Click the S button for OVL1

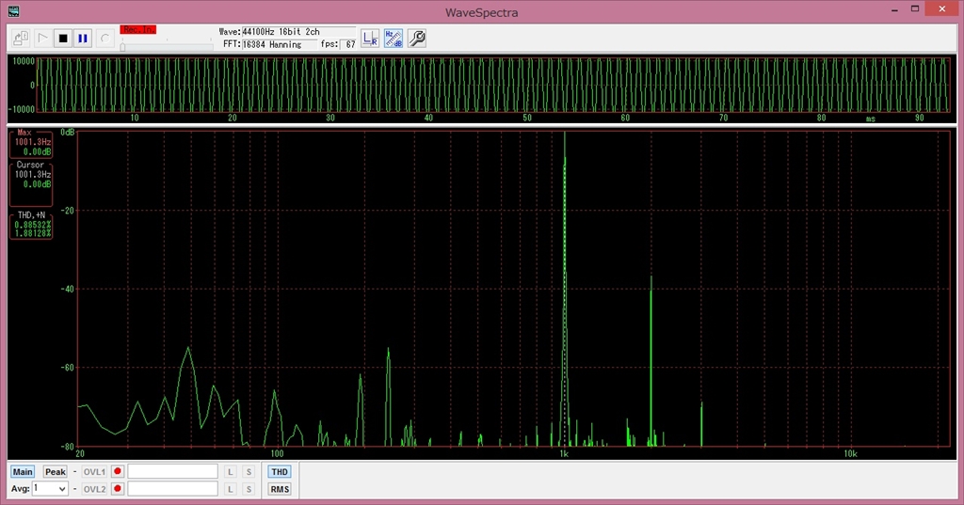pyautogui.click(x=249, y=472)
